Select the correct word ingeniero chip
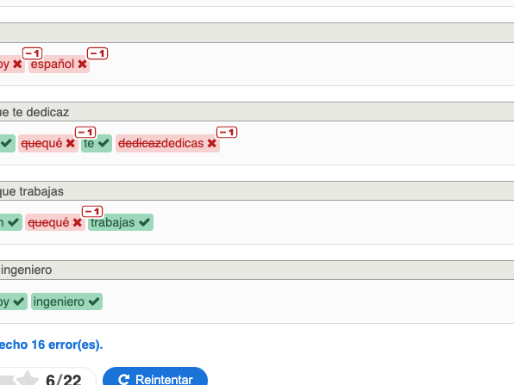Image resolution: width=514 pixels, height=385 pixels. [x=67, y=301]
